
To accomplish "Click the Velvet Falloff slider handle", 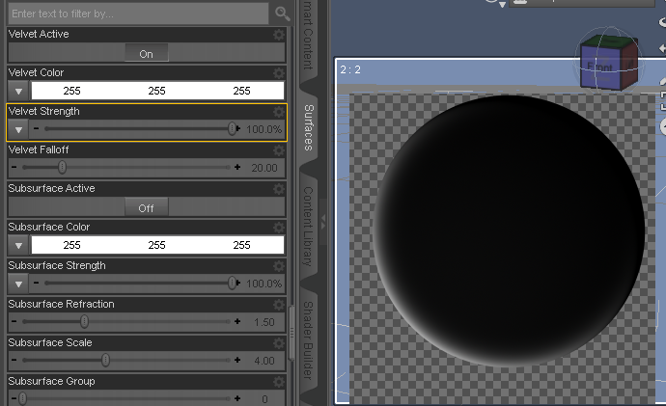I will click(x=62, y=167).
